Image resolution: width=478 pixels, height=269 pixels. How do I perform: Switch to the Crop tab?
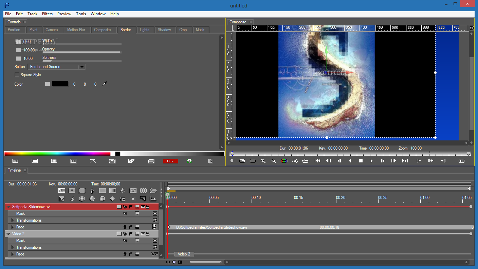pyautogui.click(x=183, y=30)
